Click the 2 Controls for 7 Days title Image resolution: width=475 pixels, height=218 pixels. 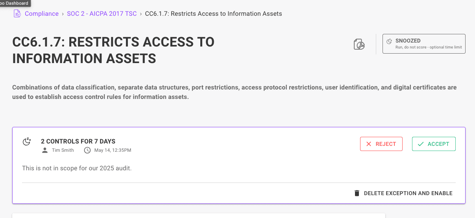click(x=78, y=142)
